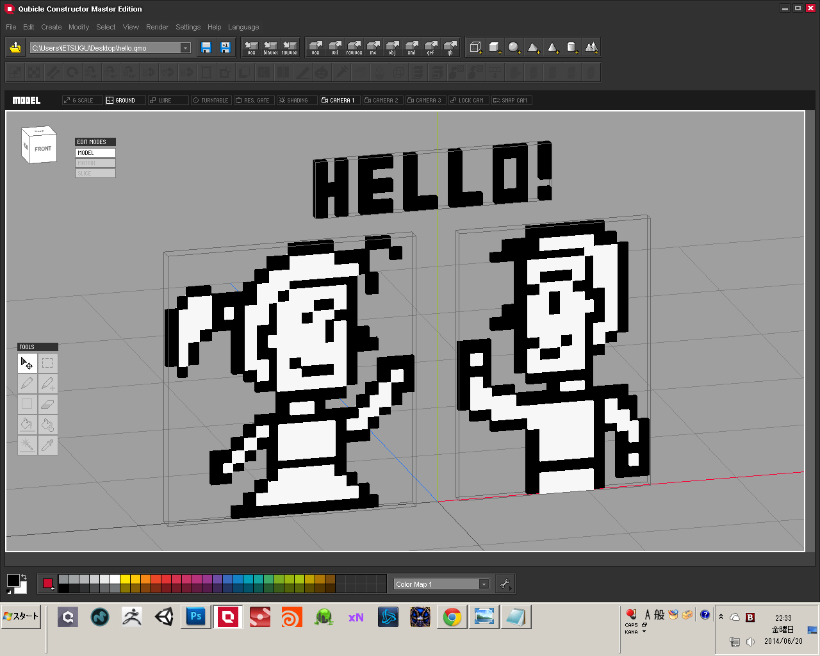Export model as vox

(316, 47)
